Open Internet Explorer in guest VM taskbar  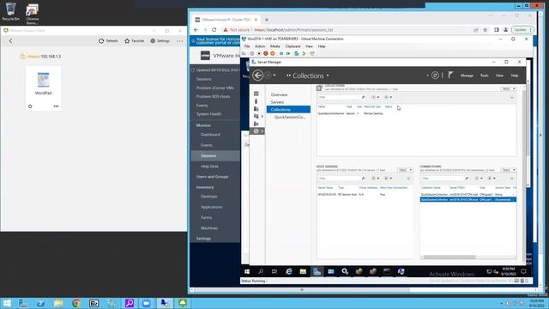point(289,271)
